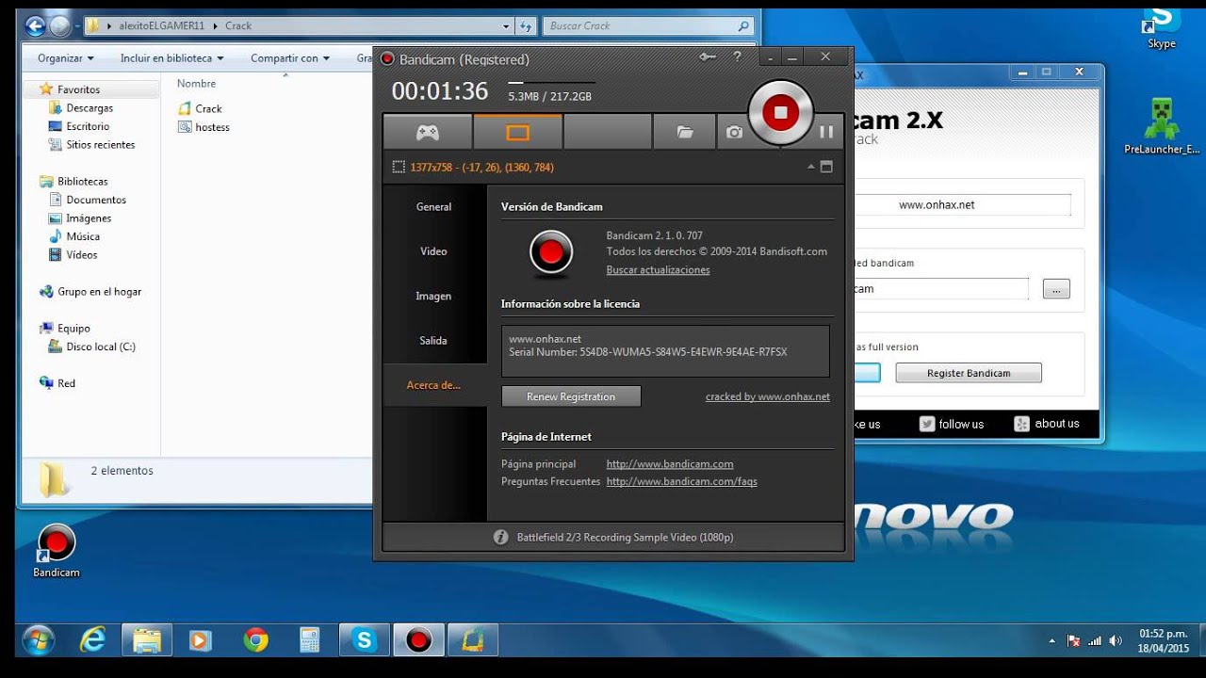1206x678 pixels.
Task: Open the Windows Start button
Action: coord(39,640)
